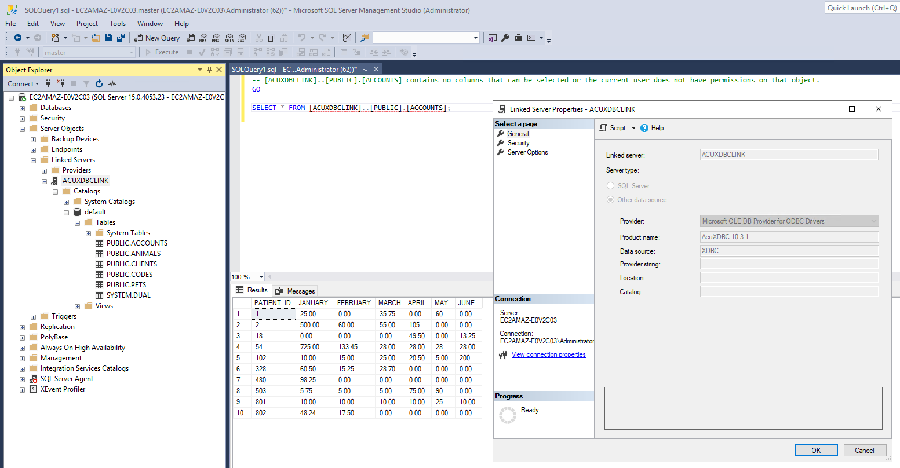Open the Connect dropdown in Object Explorer
Viewport: 900px width, 468px height.
pos(23,83)
